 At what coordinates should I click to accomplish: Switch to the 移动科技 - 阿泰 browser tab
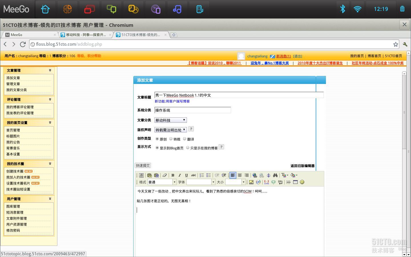click(x=86, y=35)
